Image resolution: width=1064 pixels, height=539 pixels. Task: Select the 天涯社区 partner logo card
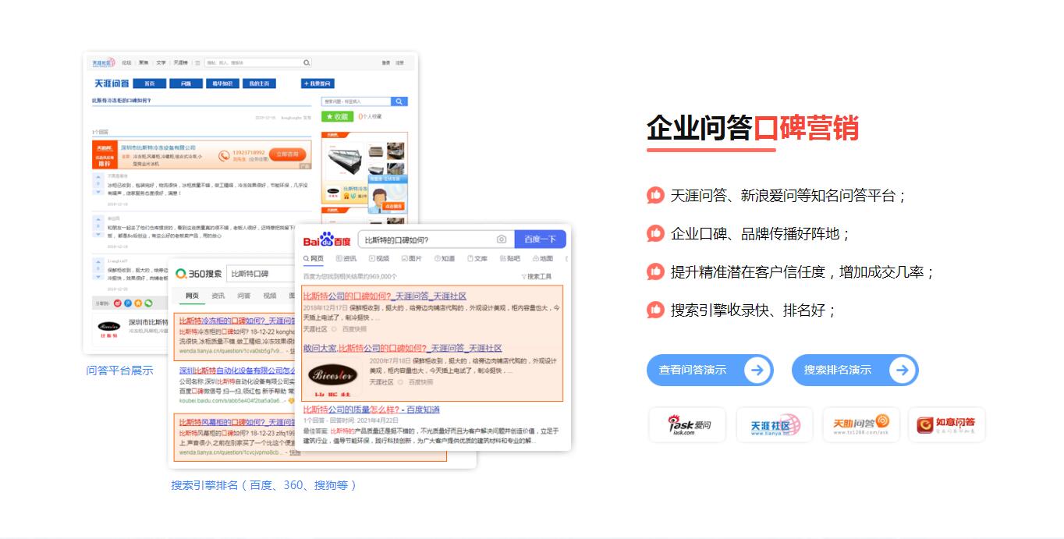click(775, 424)
